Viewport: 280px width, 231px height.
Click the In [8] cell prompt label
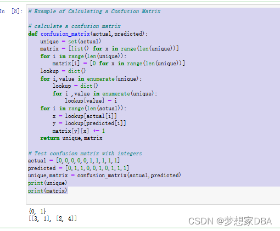(x=11, y=11)
